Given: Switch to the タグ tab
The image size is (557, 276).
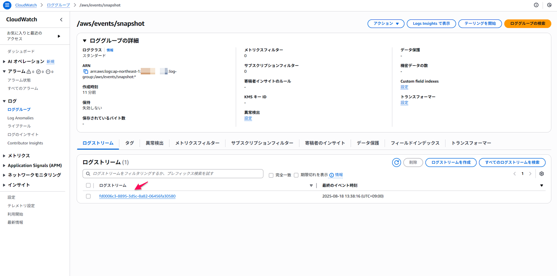Looking at the screenshot, I should (x=130, y=143).
